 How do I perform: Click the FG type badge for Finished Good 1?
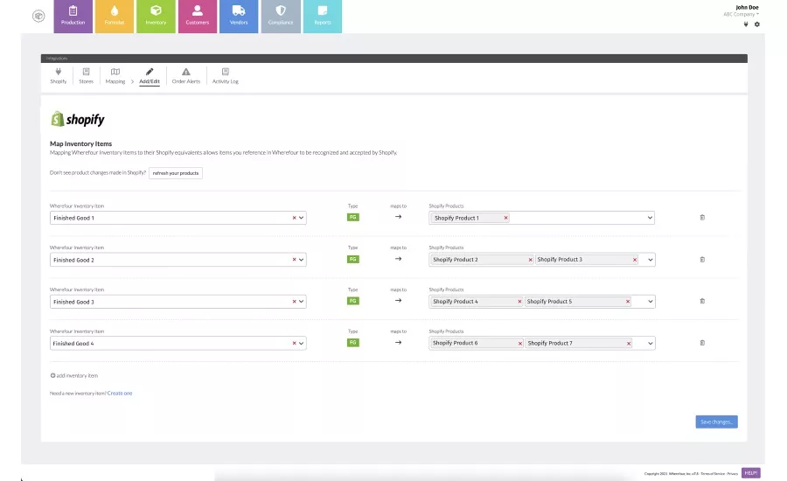click(353, 218)
